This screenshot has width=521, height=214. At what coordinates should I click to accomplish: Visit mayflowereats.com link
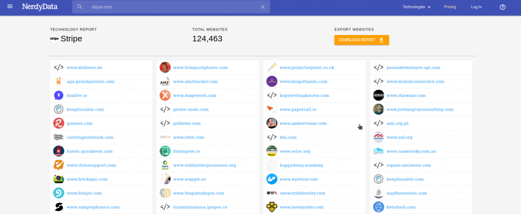click(x=407, y=193)
